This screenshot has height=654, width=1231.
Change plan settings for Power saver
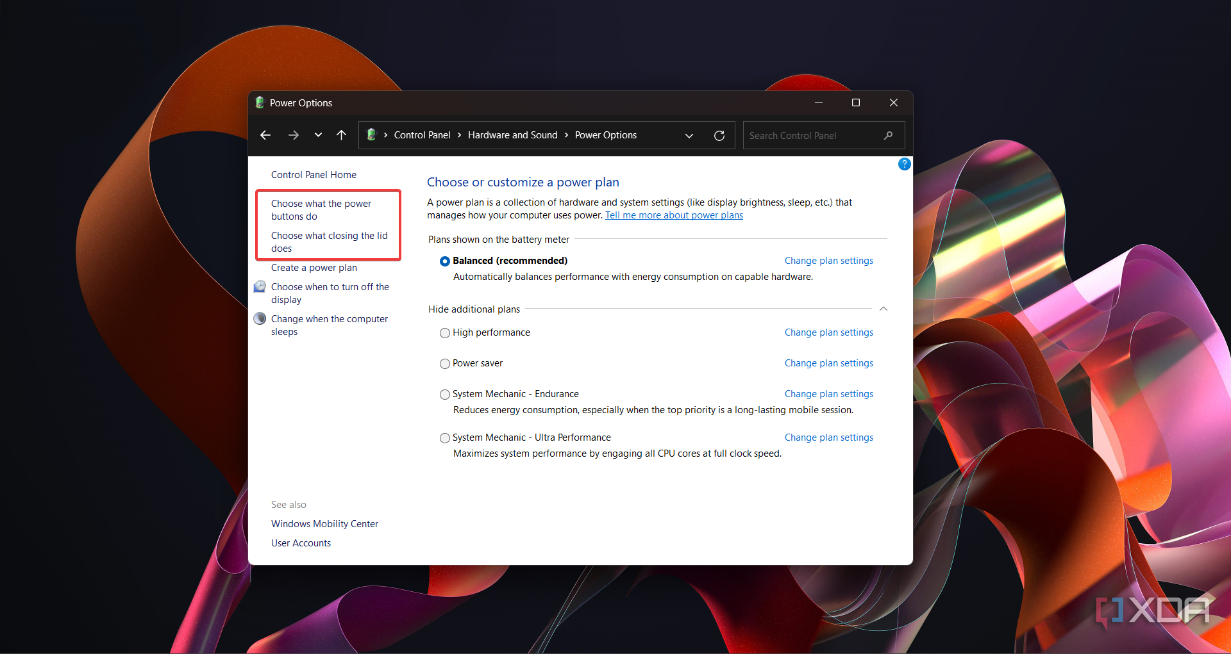pos(828,363)
